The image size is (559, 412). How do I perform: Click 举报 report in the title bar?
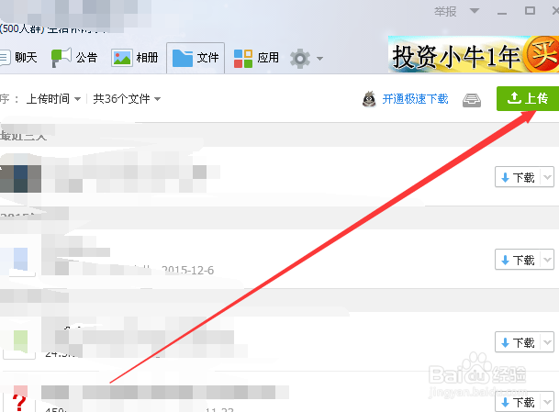445,11
